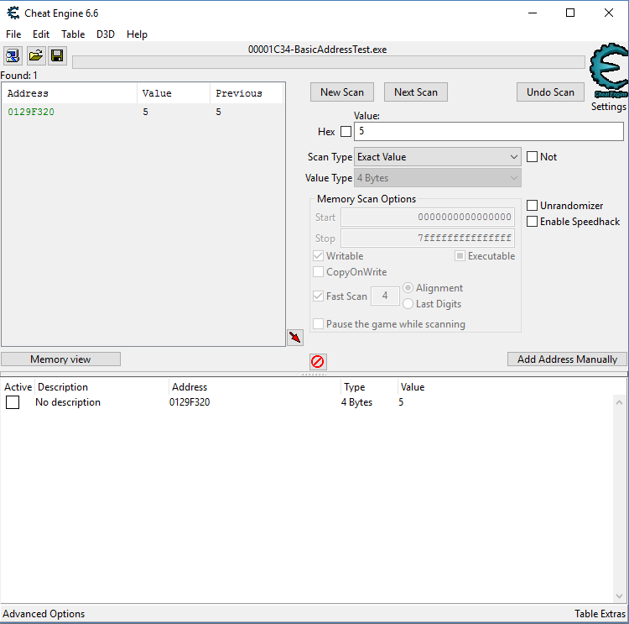The image size is (629, 624).
Task: Check Pause the game while scanning
Action: point(318,324)
